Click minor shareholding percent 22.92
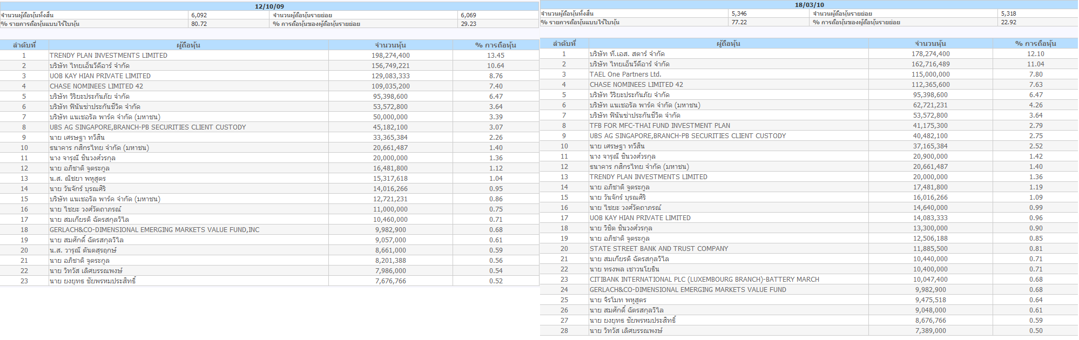1079x340 pixels. pos(1008,22)
